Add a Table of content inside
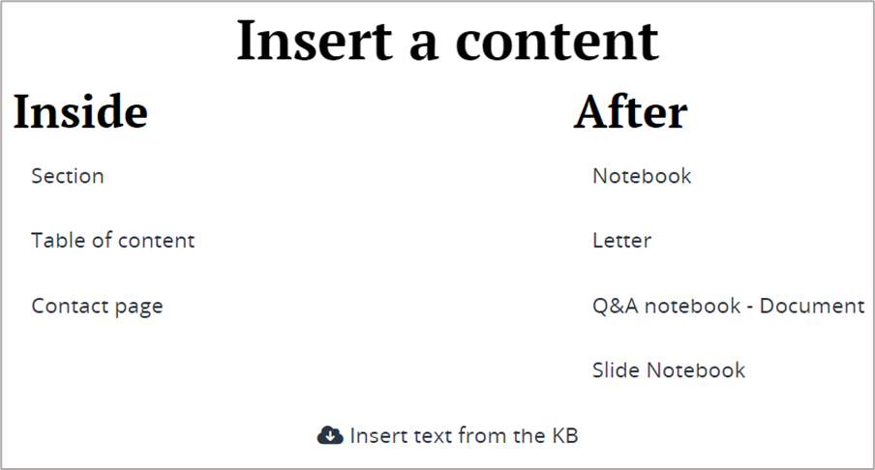The image size is (875, 470). pos(113,241)
